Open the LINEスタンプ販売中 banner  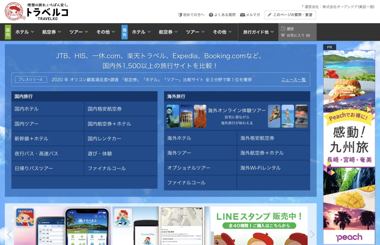tap(259, 226)
